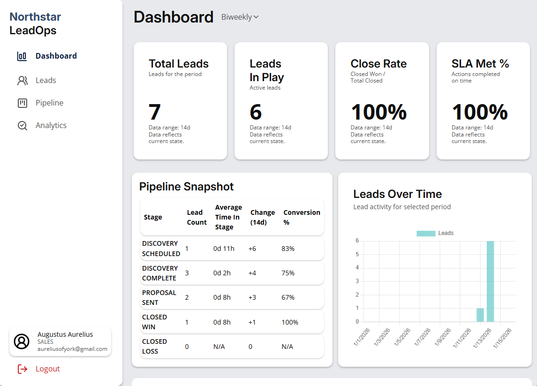The image size is (537, 386).
Task: Open Pipeline using its kanban icon
Action: tap(21, 102)
